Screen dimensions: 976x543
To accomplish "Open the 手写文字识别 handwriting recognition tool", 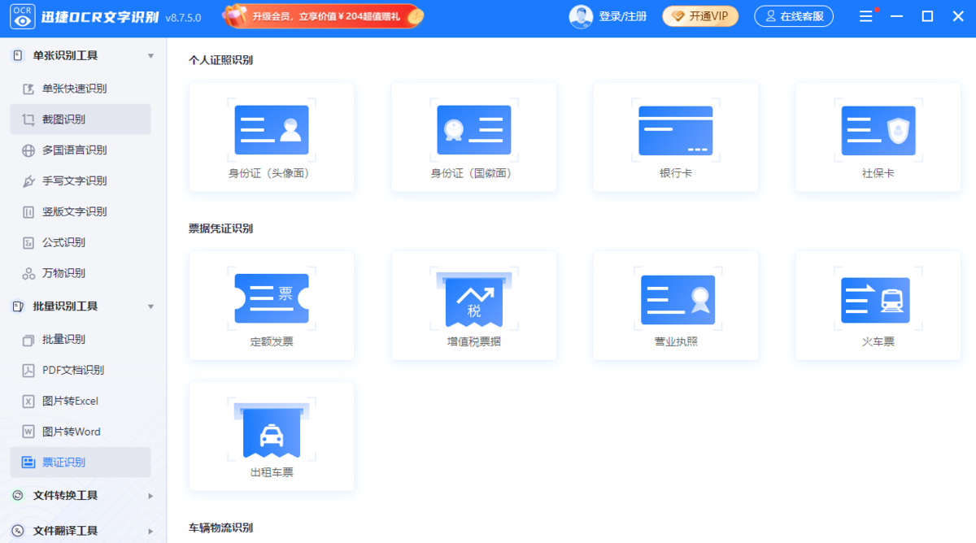I will click(79, 180).
